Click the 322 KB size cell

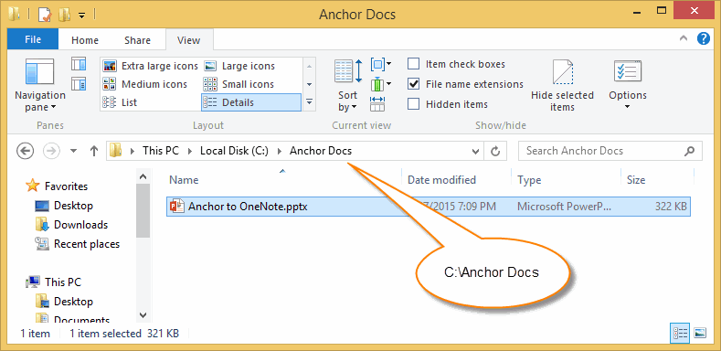[x=671, y=207]
